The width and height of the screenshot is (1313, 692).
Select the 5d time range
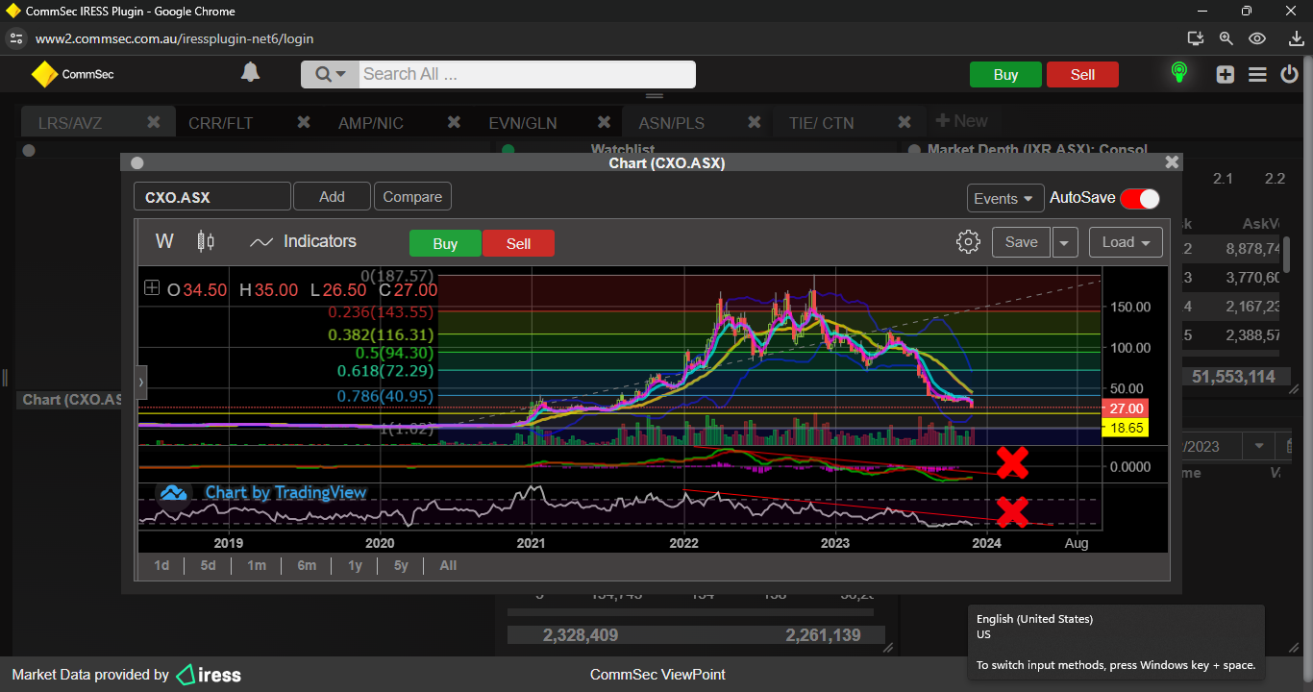[208, 565]
